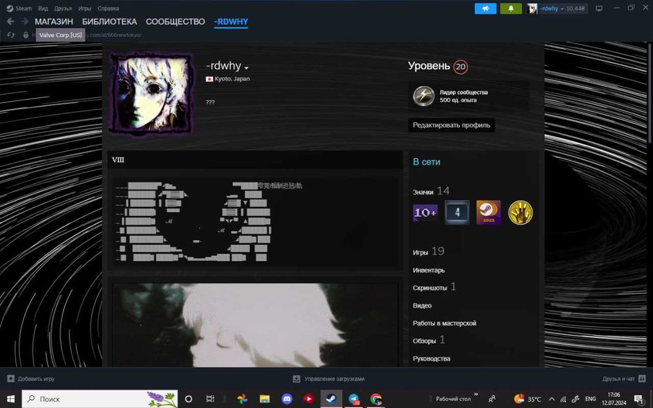This screenshot has width=653, height=408.
Task: Click the anime showcase image thumbnail
Action: [x=255, y=324]
